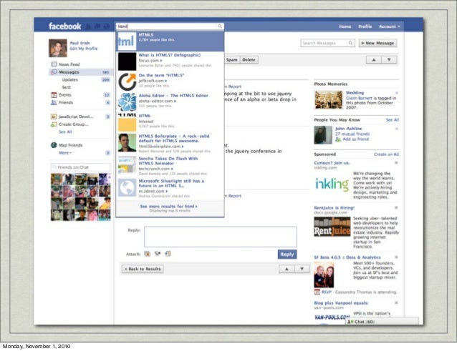457x351 pixels.
Task: Click the Search Messages magnifier icon
Action: (x=350, y=43)
